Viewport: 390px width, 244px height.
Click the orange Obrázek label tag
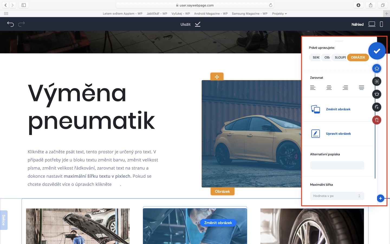click(x=222, y=191)
